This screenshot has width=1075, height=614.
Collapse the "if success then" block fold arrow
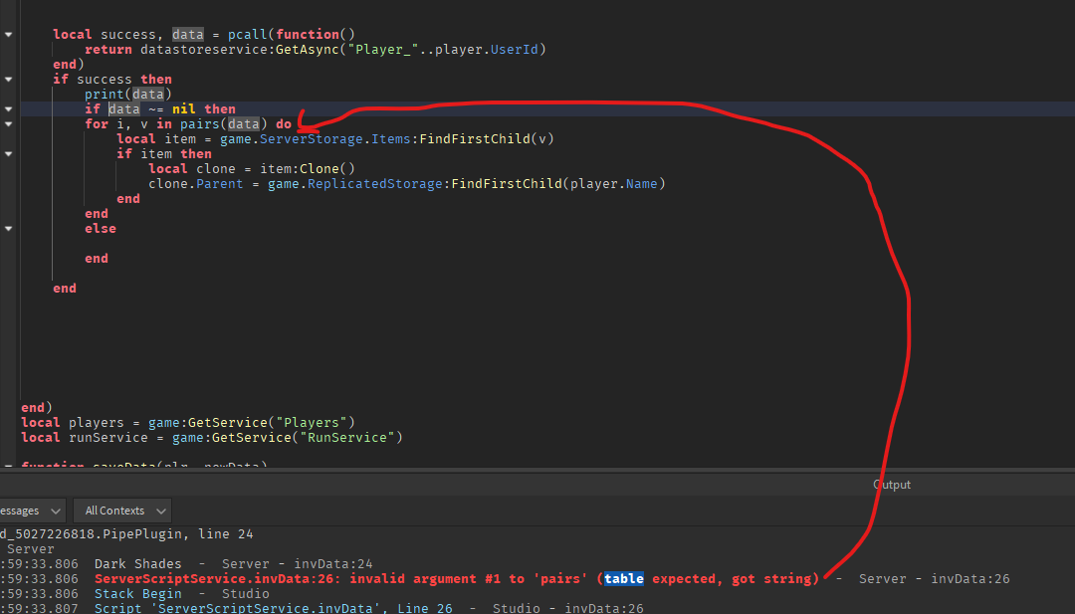(8, 79)
